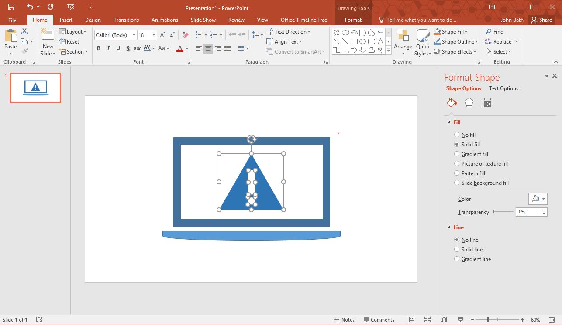
Task: Select the Fill & Line icon in Format Shape
Action: point(451,102)
